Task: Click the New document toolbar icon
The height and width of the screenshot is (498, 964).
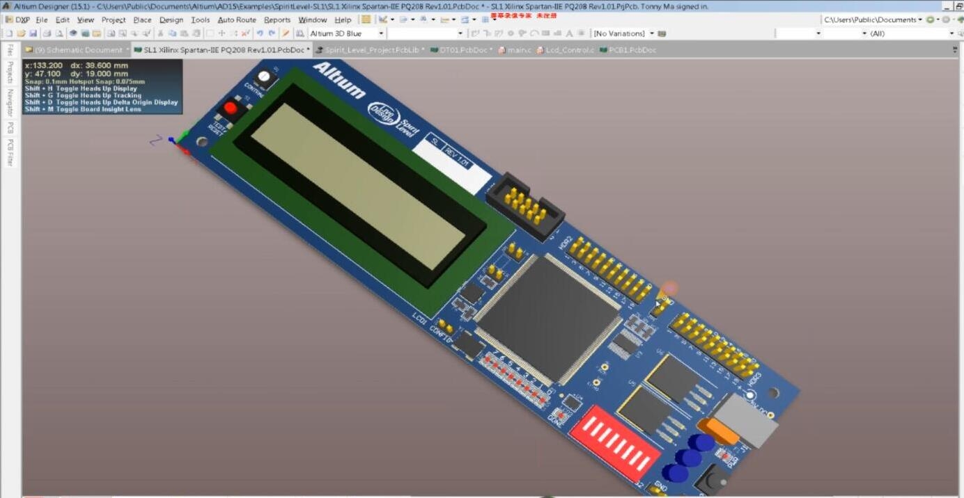Action: click(x=8, y=33)
